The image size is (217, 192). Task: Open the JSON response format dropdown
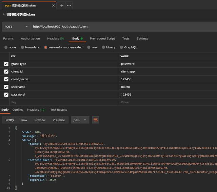[80, 120]
